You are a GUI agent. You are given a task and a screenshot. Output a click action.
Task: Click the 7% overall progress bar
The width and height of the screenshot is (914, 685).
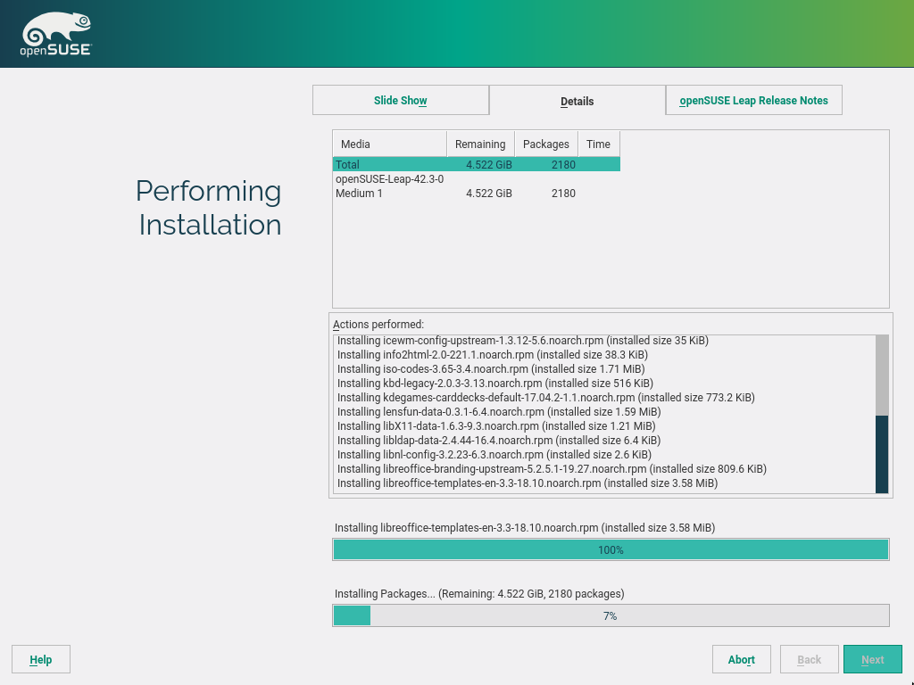pos(611,615)
